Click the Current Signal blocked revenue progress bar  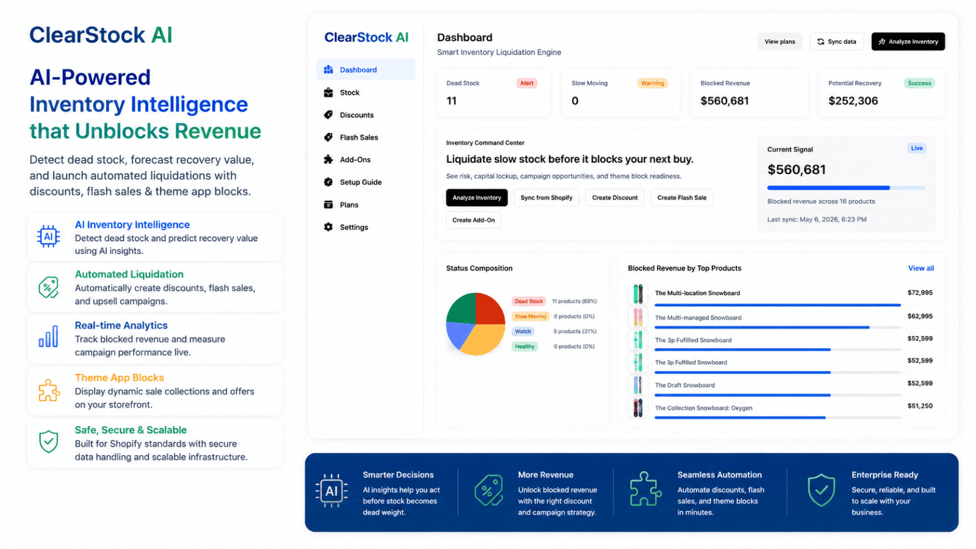coord(845,188)
